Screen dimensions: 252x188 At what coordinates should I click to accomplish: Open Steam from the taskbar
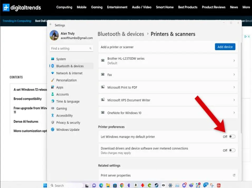point(156,185)
